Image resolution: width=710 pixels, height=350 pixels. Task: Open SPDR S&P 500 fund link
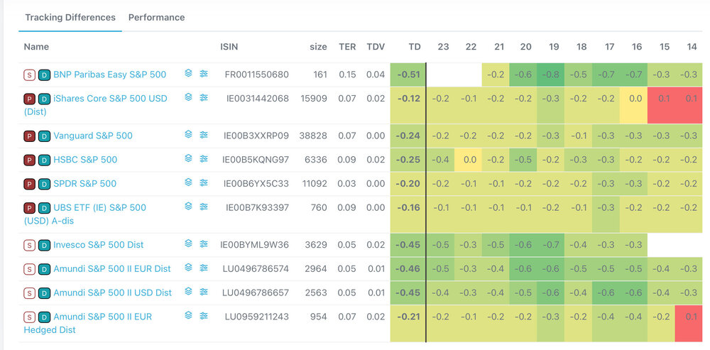[84, 184]
